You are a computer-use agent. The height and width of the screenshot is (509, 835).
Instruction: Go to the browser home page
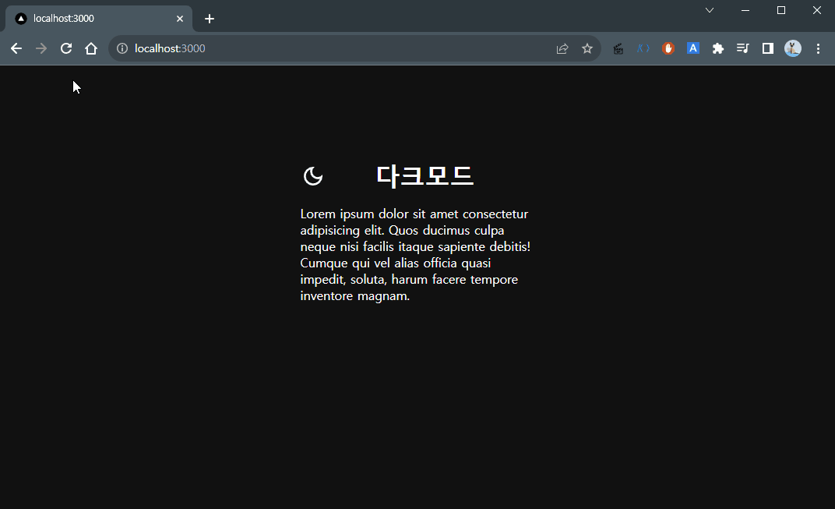(x=91, y=48)
